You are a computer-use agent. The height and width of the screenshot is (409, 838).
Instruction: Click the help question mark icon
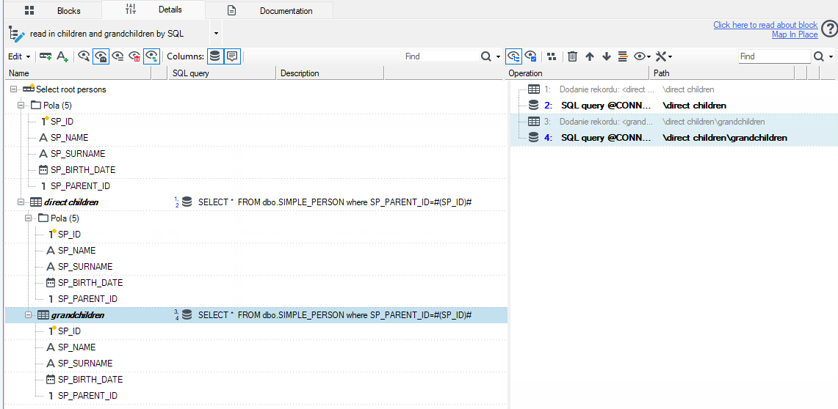point(829,29)
